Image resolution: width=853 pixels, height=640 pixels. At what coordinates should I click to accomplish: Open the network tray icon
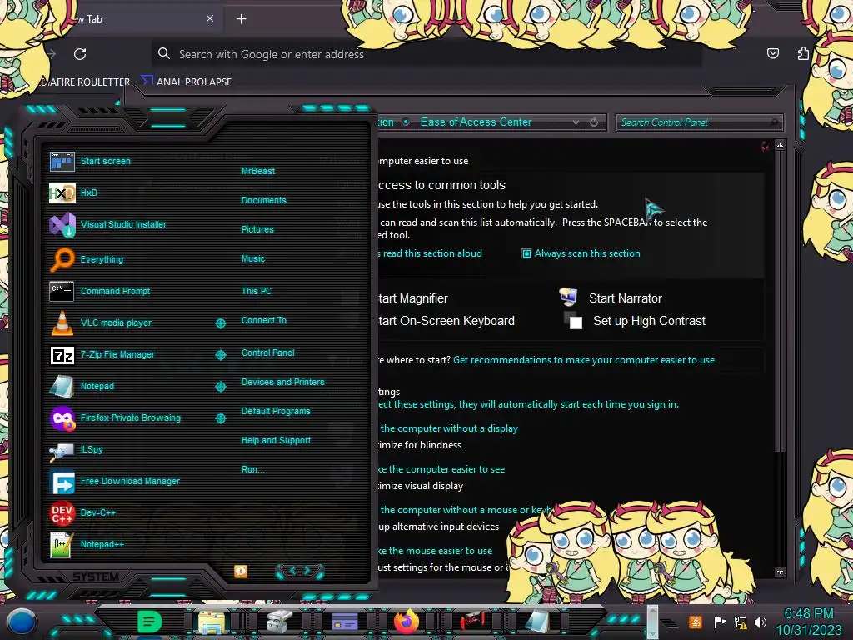click(740, 622)
